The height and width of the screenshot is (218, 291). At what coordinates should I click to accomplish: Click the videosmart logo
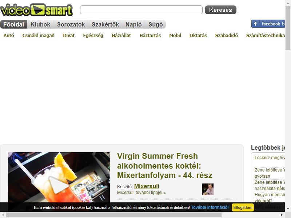tap(36, 10)
